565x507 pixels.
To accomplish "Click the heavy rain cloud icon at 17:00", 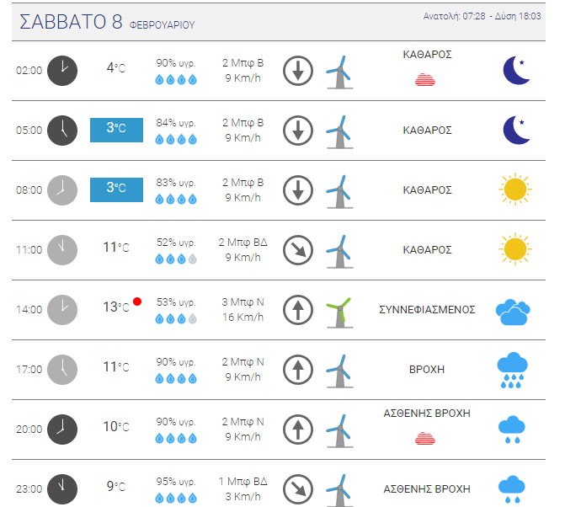I will [512, 370].
